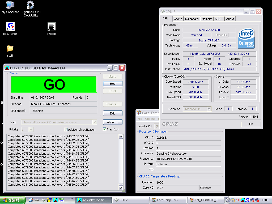This screenshot has height=204, width=272.
Task: Click the About... button in ORTHOS
Action: pyautogui.click(x=113, y=122)
